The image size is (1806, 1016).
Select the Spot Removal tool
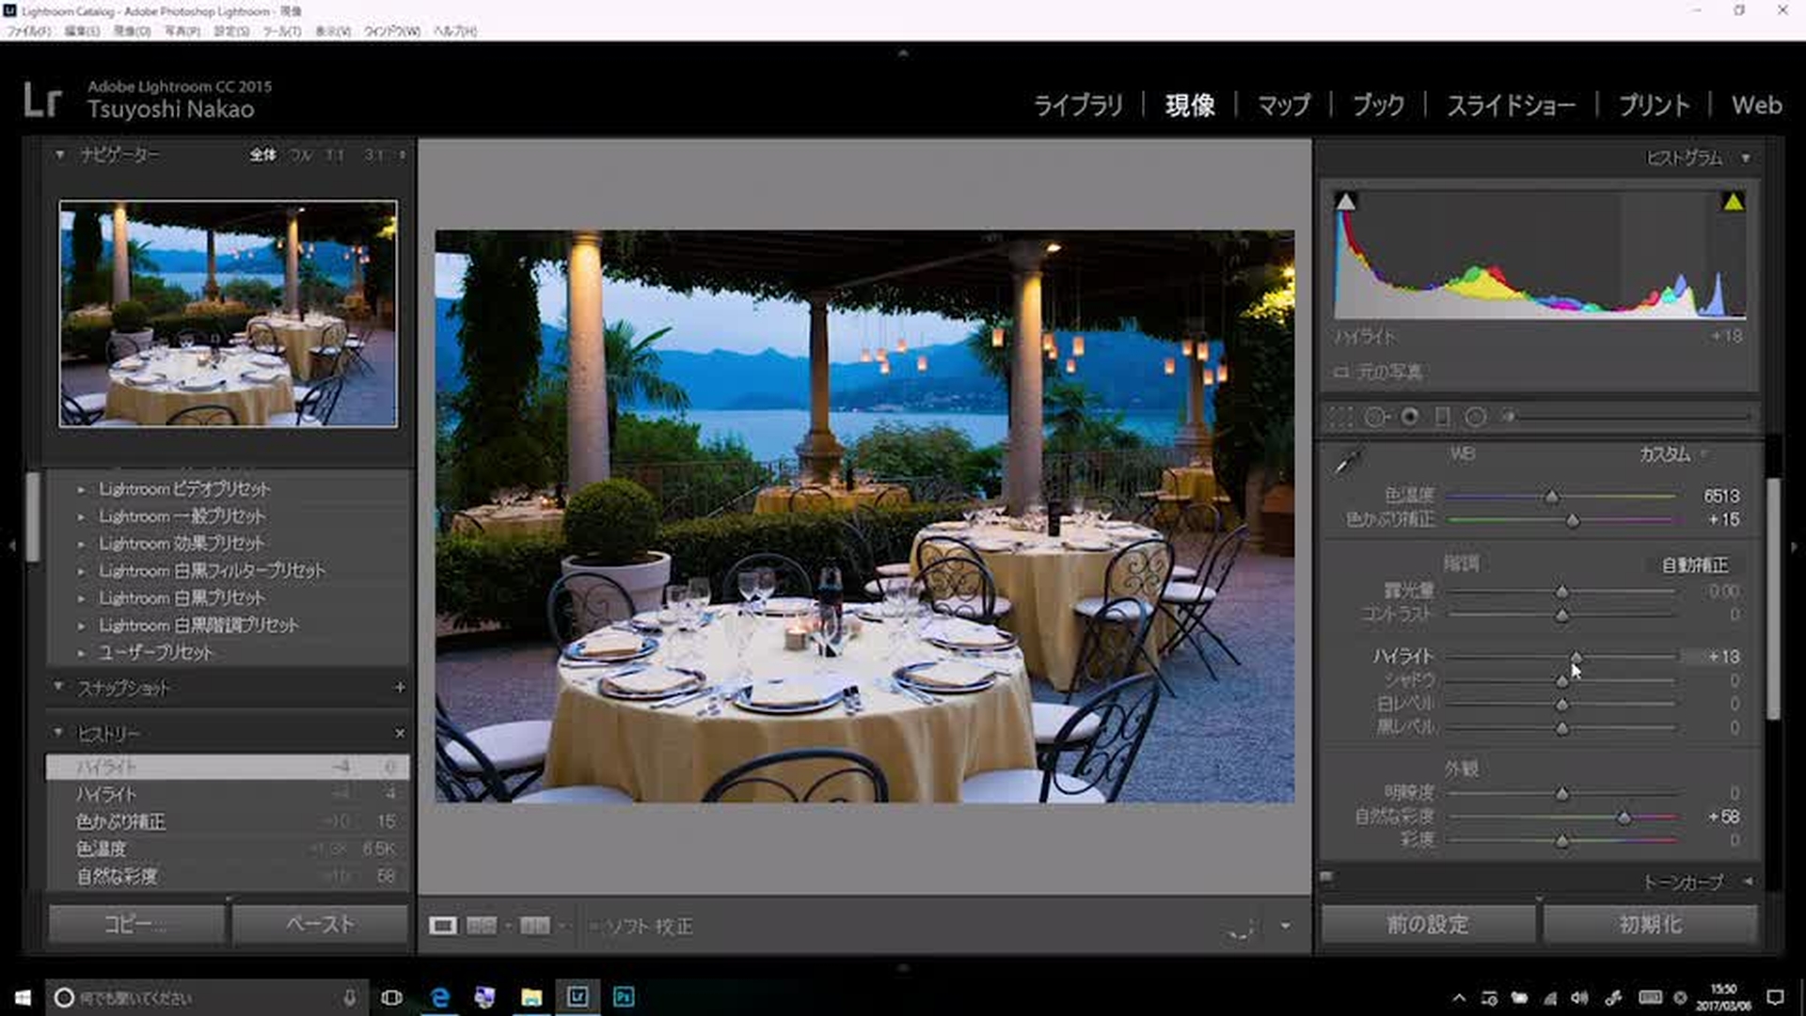(x=1375, y=417)
